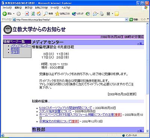Click the IE icon in title bar

coord(3,3)
